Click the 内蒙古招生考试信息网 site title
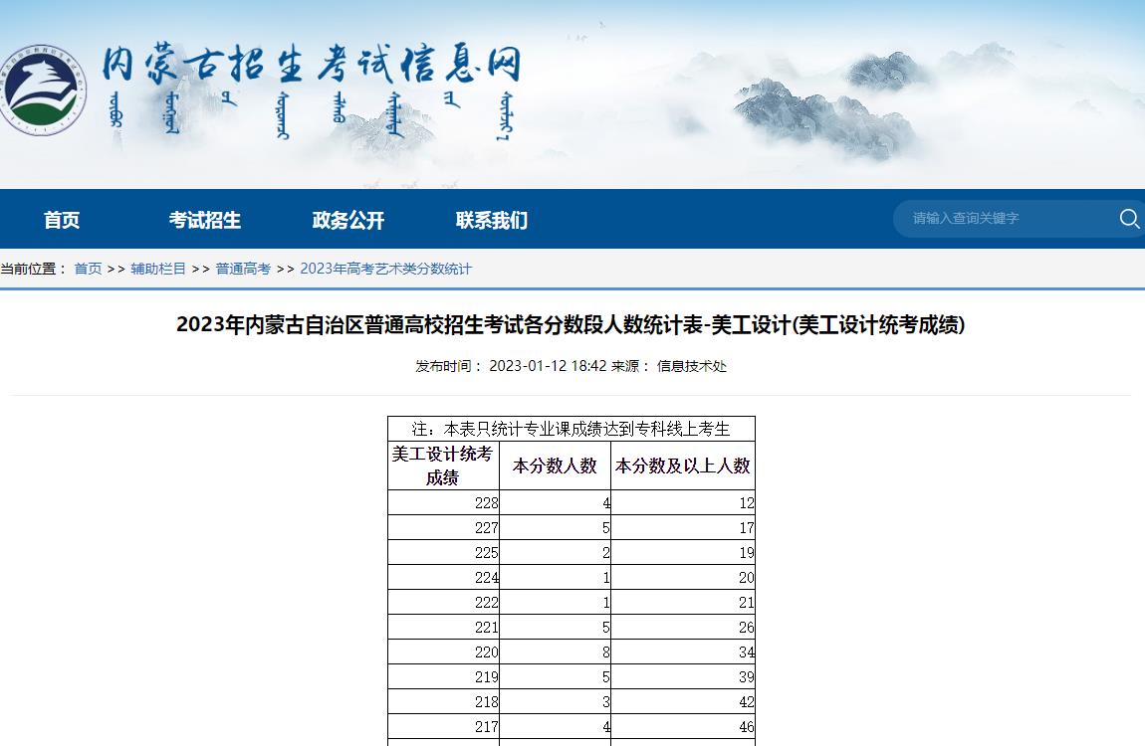The width and height of the screenshot is (1145, 746). click(312, 64)
